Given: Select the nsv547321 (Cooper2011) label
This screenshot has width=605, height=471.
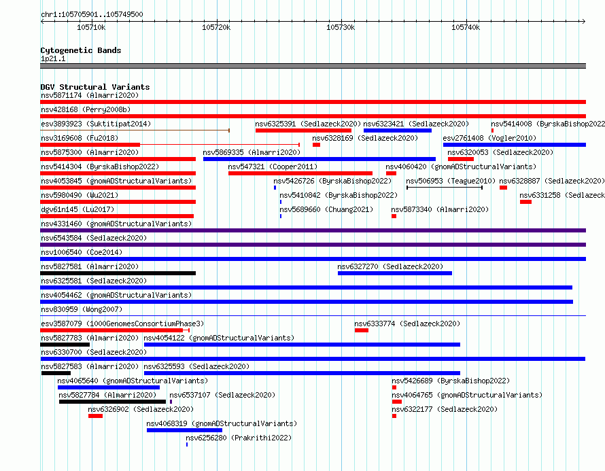Looking at the screenshot, I should coord(273,167).
